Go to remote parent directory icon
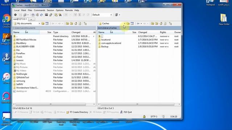Image resolution: width=232 pixels, height=130 pixels. (152, 23)
